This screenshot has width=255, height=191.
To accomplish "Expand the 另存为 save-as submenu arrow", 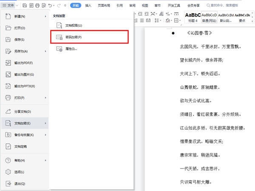I will coord(45,51).
